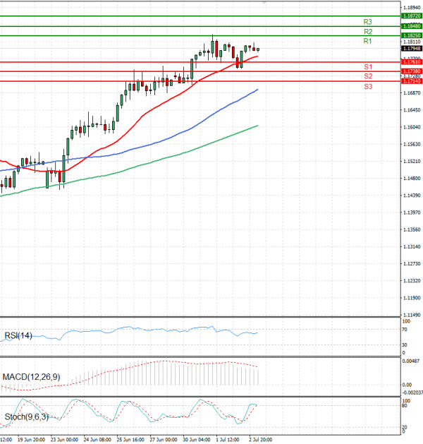Select the green 1.18480 price tag
Screen dimensions: 423x444
(x=412, y=26)
